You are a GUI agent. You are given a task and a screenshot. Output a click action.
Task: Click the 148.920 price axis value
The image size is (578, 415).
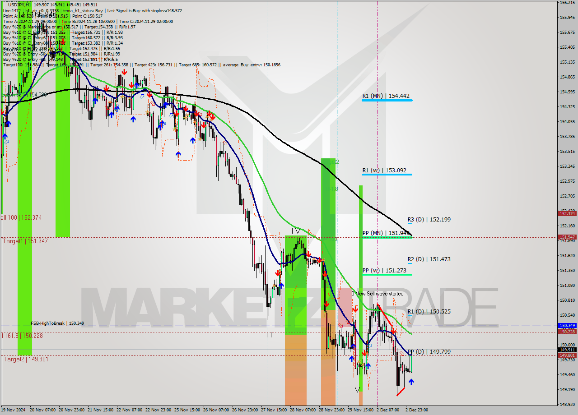[x=567, y=404]
